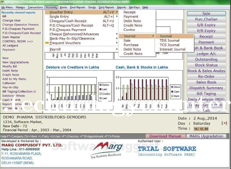This screenshot has height=169, width=231.
Task: Choose Interest Journal entry
Action: 174,49
